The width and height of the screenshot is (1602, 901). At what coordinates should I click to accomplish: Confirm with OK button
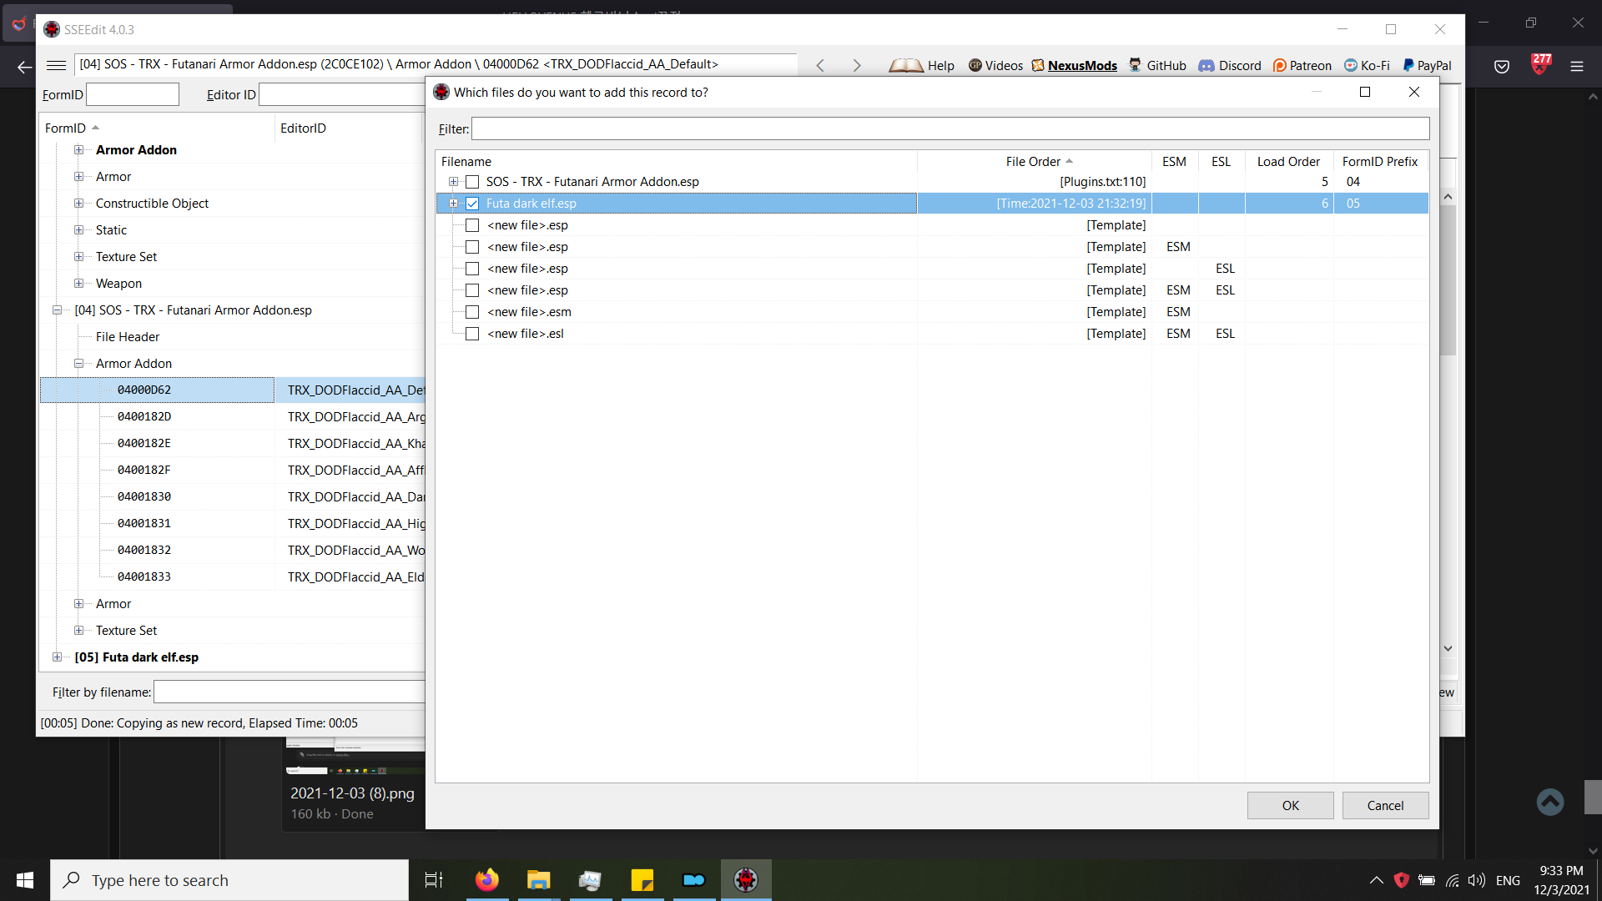point(1290,806)
